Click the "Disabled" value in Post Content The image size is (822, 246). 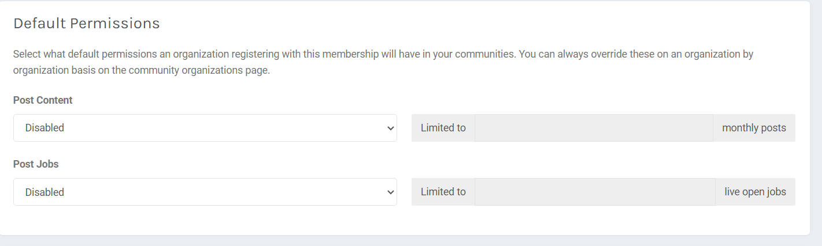tap(45, 128)
